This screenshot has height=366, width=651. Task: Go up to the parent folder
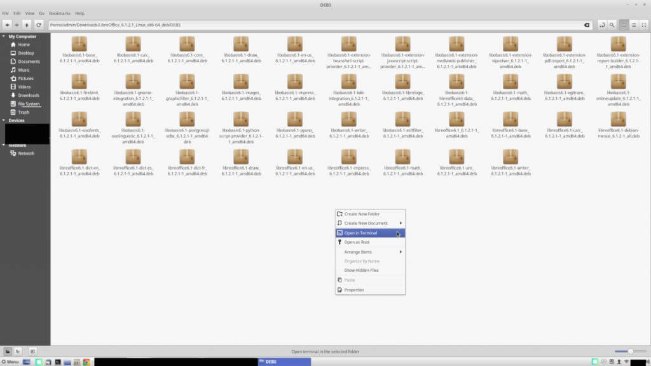(27, 25)
